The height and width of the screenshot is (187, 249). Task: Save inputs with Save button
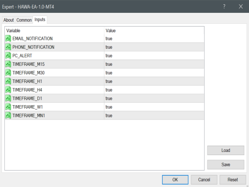tap(226, 164)
